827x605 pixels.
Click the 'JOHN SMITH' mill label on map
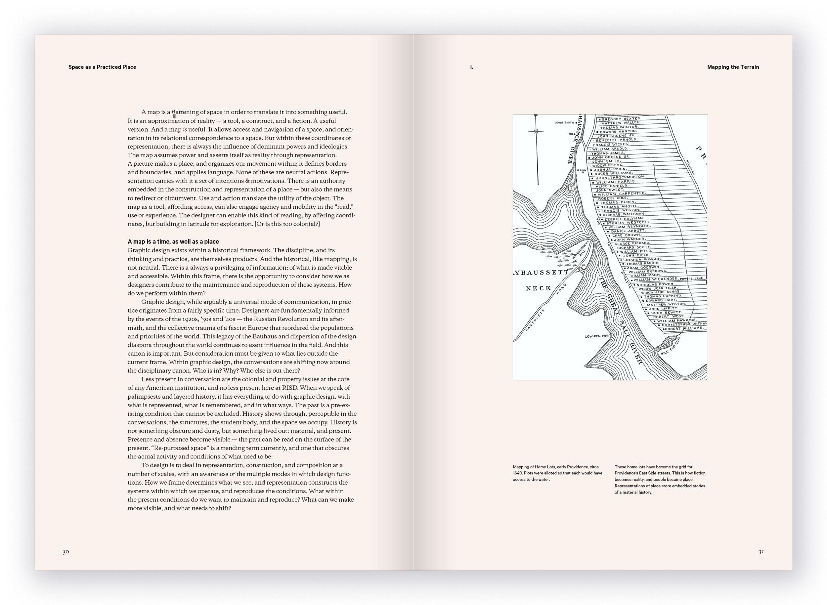point(565,123)
